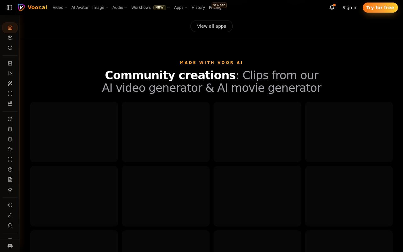Click the cube icon beneath the home icon

(10, 38)
